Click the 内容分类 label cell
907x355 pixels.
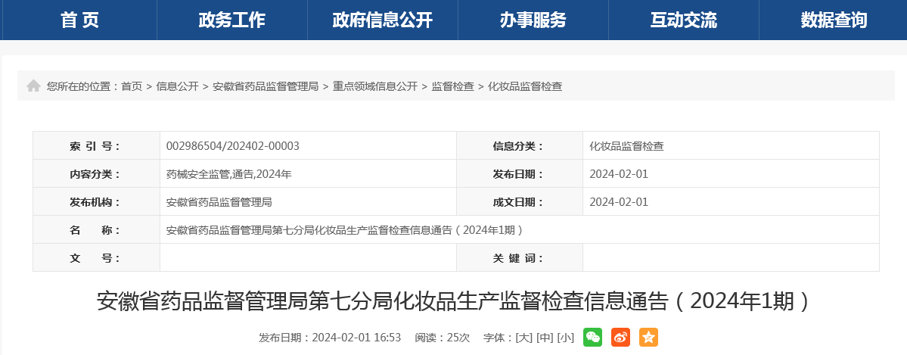97,174
